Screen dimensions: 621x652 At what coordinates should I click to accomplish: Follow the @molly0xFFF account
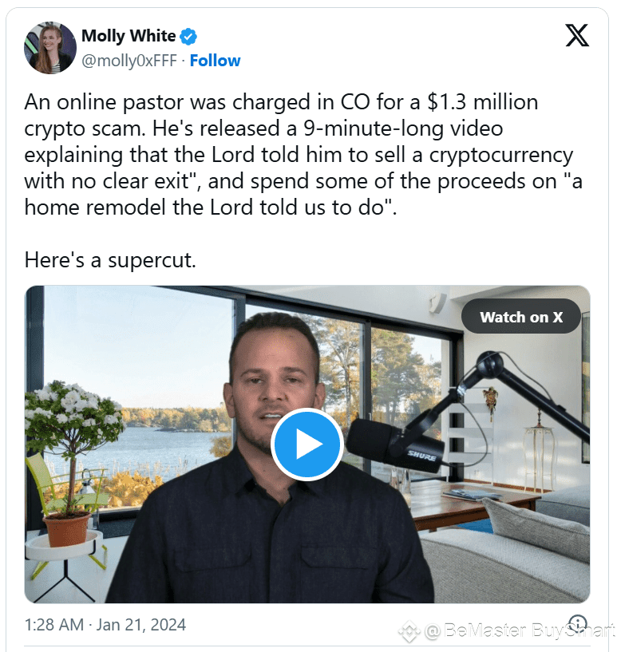point(215,61)
